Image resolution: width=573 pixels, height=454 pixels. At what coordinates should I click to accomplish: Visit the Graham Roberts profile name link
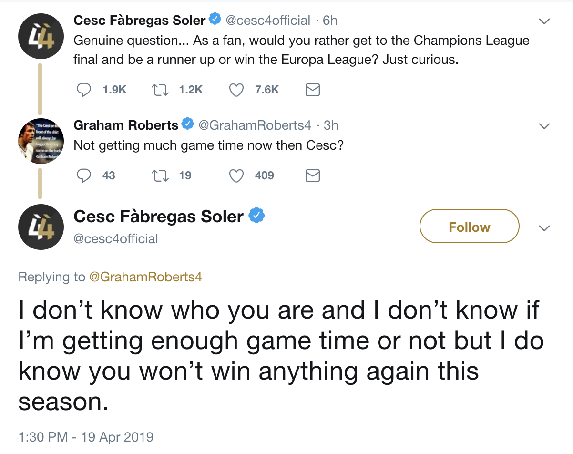[125, 125]
